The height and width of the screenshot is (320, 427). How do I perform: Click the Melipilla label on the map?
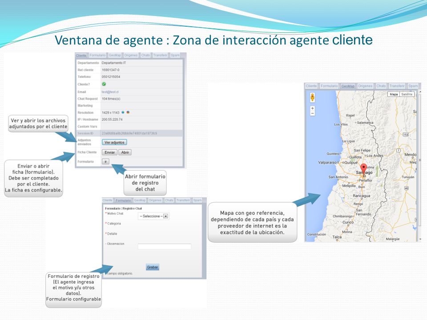(x=349, y=186)
